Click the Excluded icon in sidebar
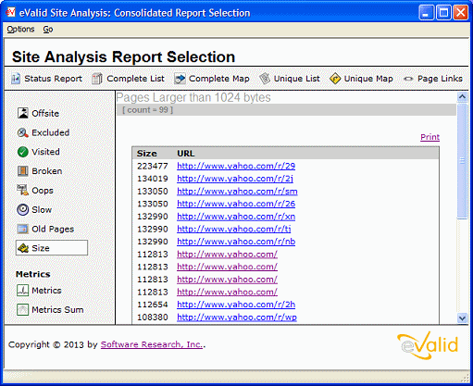The image size is (473, 386). [23, 132]
